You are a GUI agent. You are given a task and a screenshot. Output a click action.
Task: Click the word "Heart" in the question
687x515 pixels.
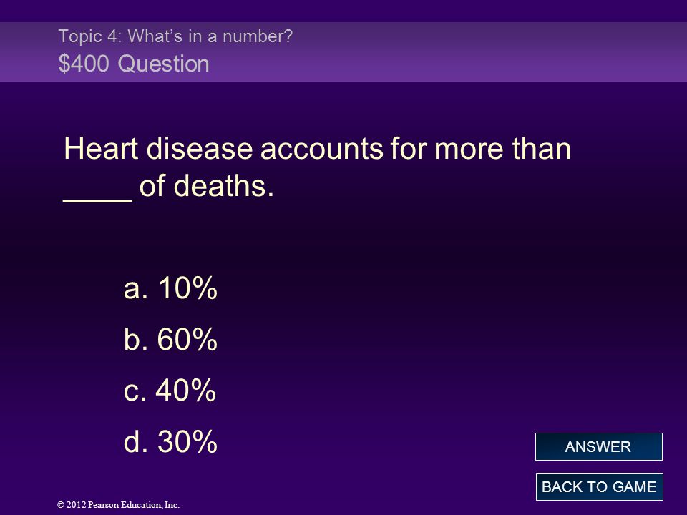(x=101, y=149)
